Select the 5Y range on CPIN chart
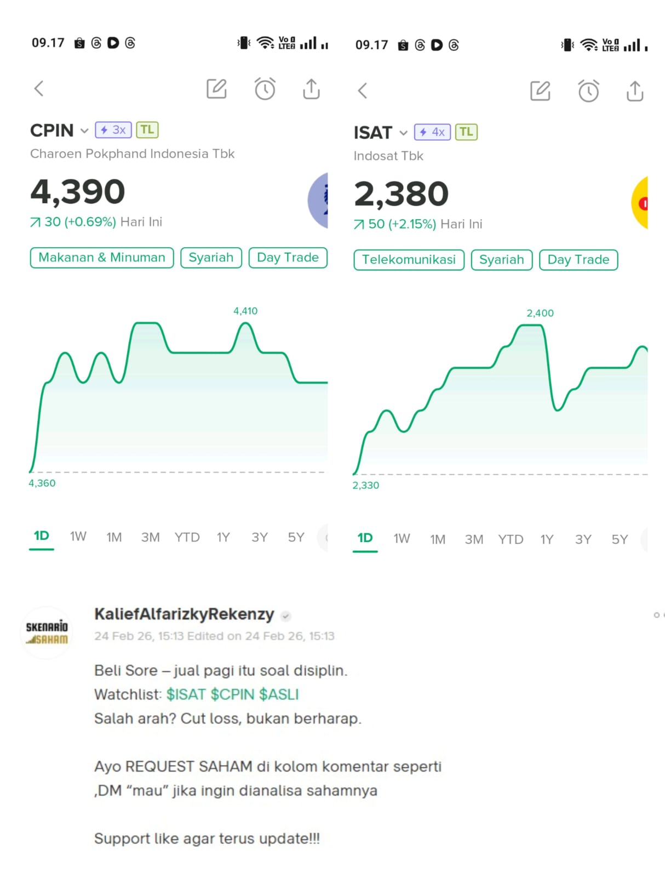The image size is (665, 877). click(x=296, y=537)
